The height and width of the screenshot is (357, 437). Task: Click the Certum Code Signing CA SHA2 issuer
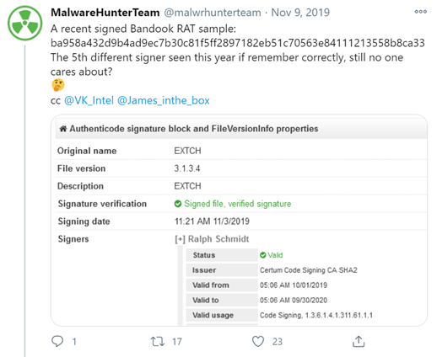click(309, 270)
